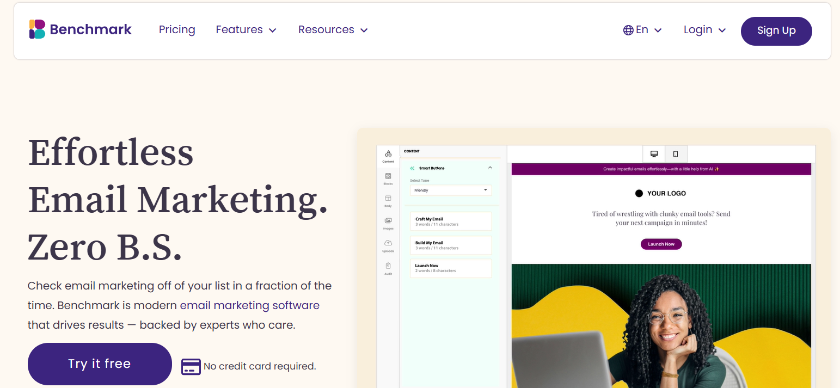Screen dimensions: 840x388
Task: Click the CONTENT panel heading
Action: pos(412,151)
